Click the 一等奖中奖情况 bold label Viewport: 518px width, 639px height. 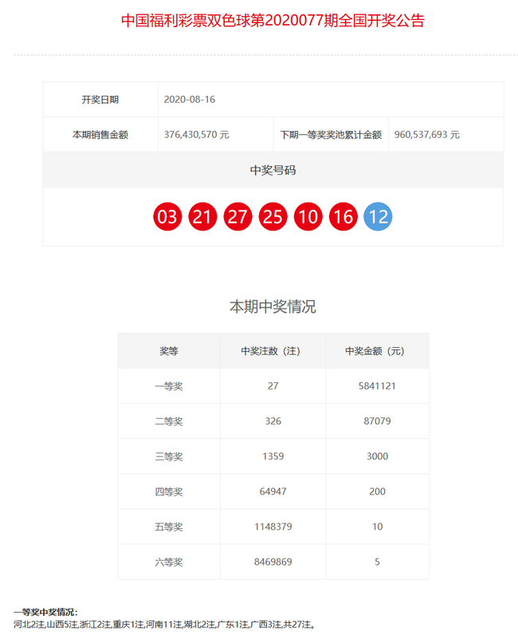pyautogui.click(x=45, y=612)
